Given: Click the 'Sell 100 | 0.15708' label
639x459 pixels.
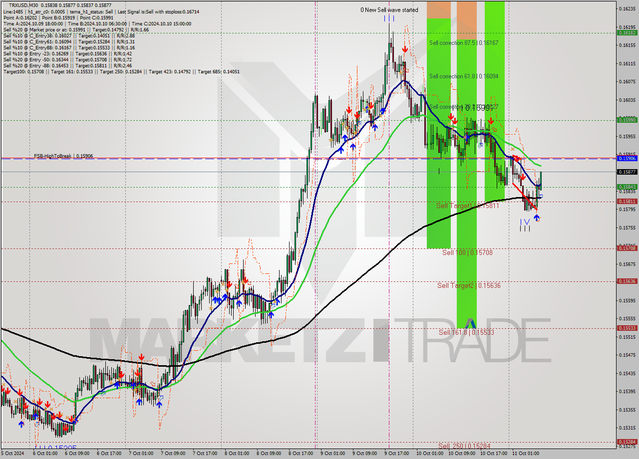Looking at the screenshot, I should click(x=467, y=252).
